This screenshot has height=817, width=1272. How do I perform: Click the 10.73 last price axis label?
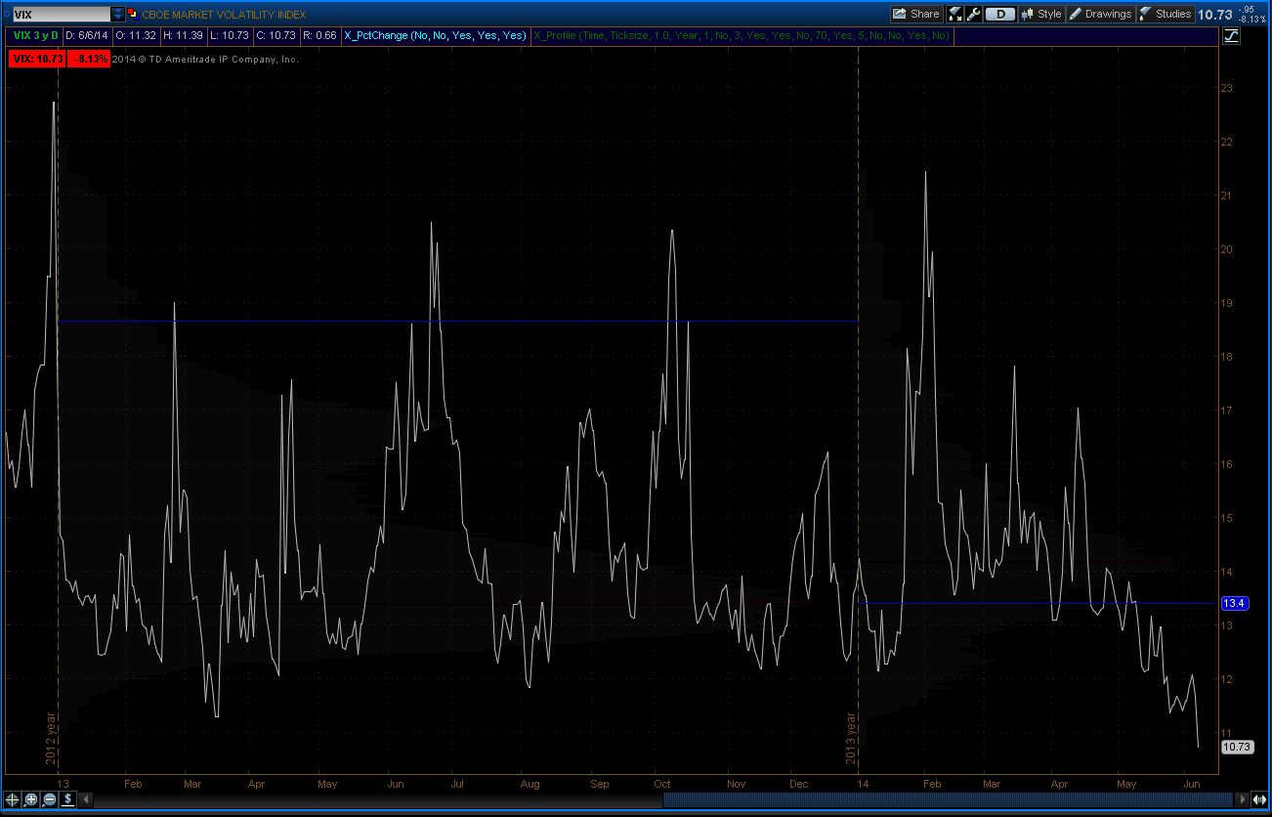point(1237,747)
